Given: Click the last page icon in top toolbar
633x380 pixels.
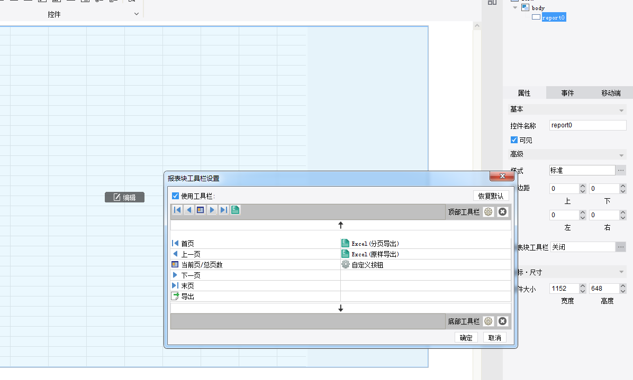Looking at the screenshot, I should (224, 210).
